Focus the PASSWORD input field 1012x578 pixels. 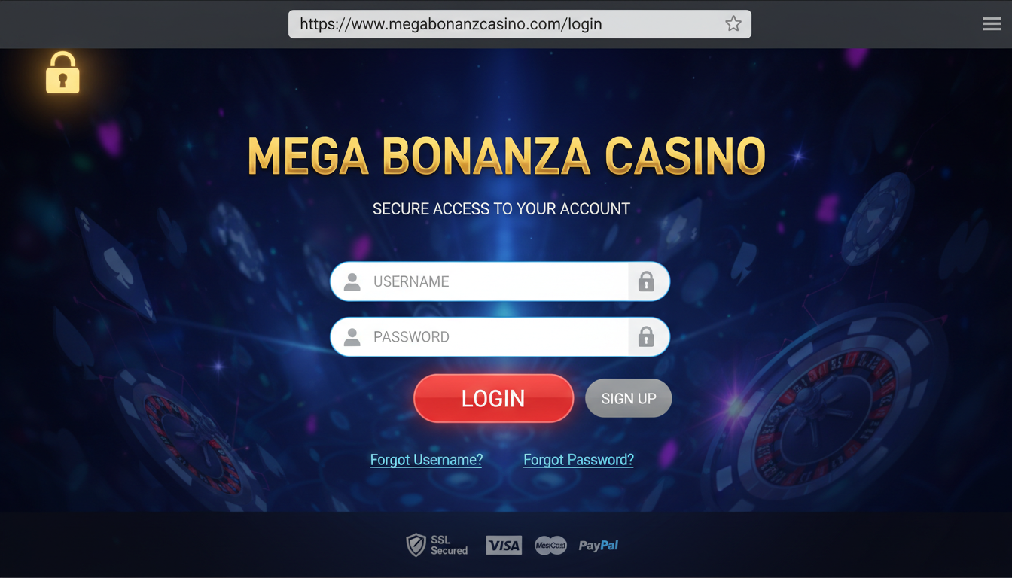point(500,336)
